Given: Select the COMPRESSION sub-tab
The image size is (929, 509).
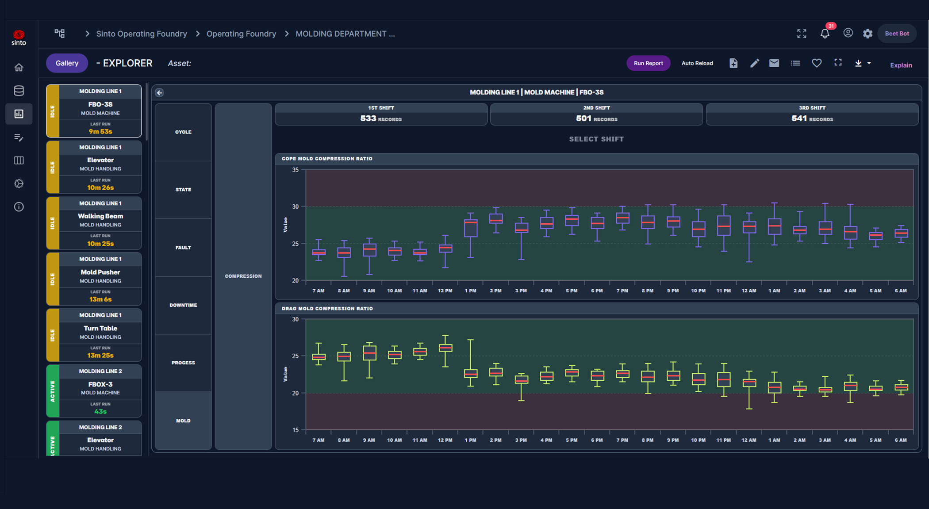Looking at the screenshot, I should point(243,276).
